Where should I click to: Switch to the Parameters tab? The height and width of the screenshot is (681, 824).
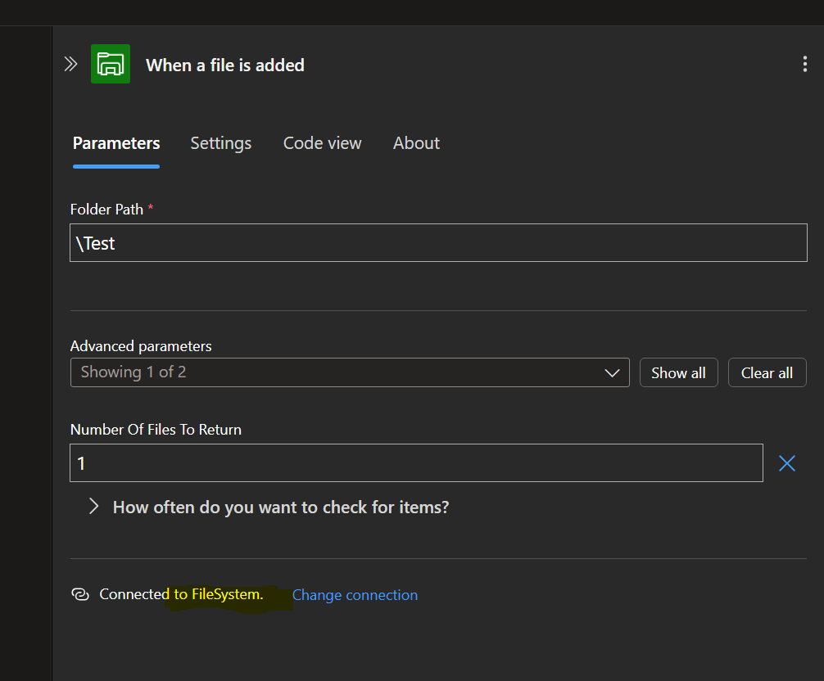(x=116, y=143)
